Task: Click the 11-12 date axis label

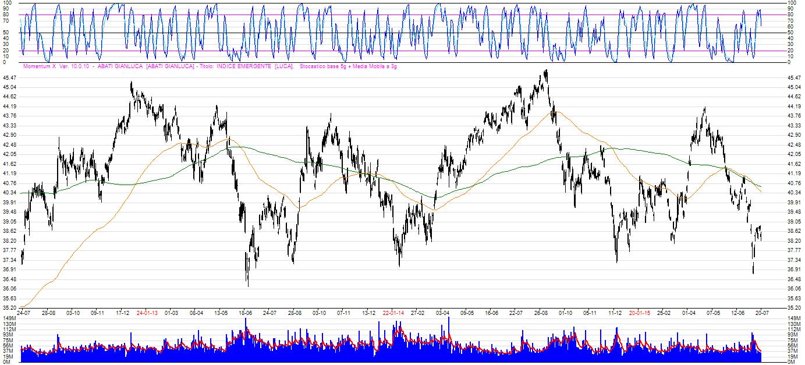Action: 615,313
